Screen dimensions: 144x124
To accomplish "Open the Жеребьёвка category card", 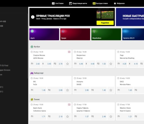I will (x=106, y=34).
